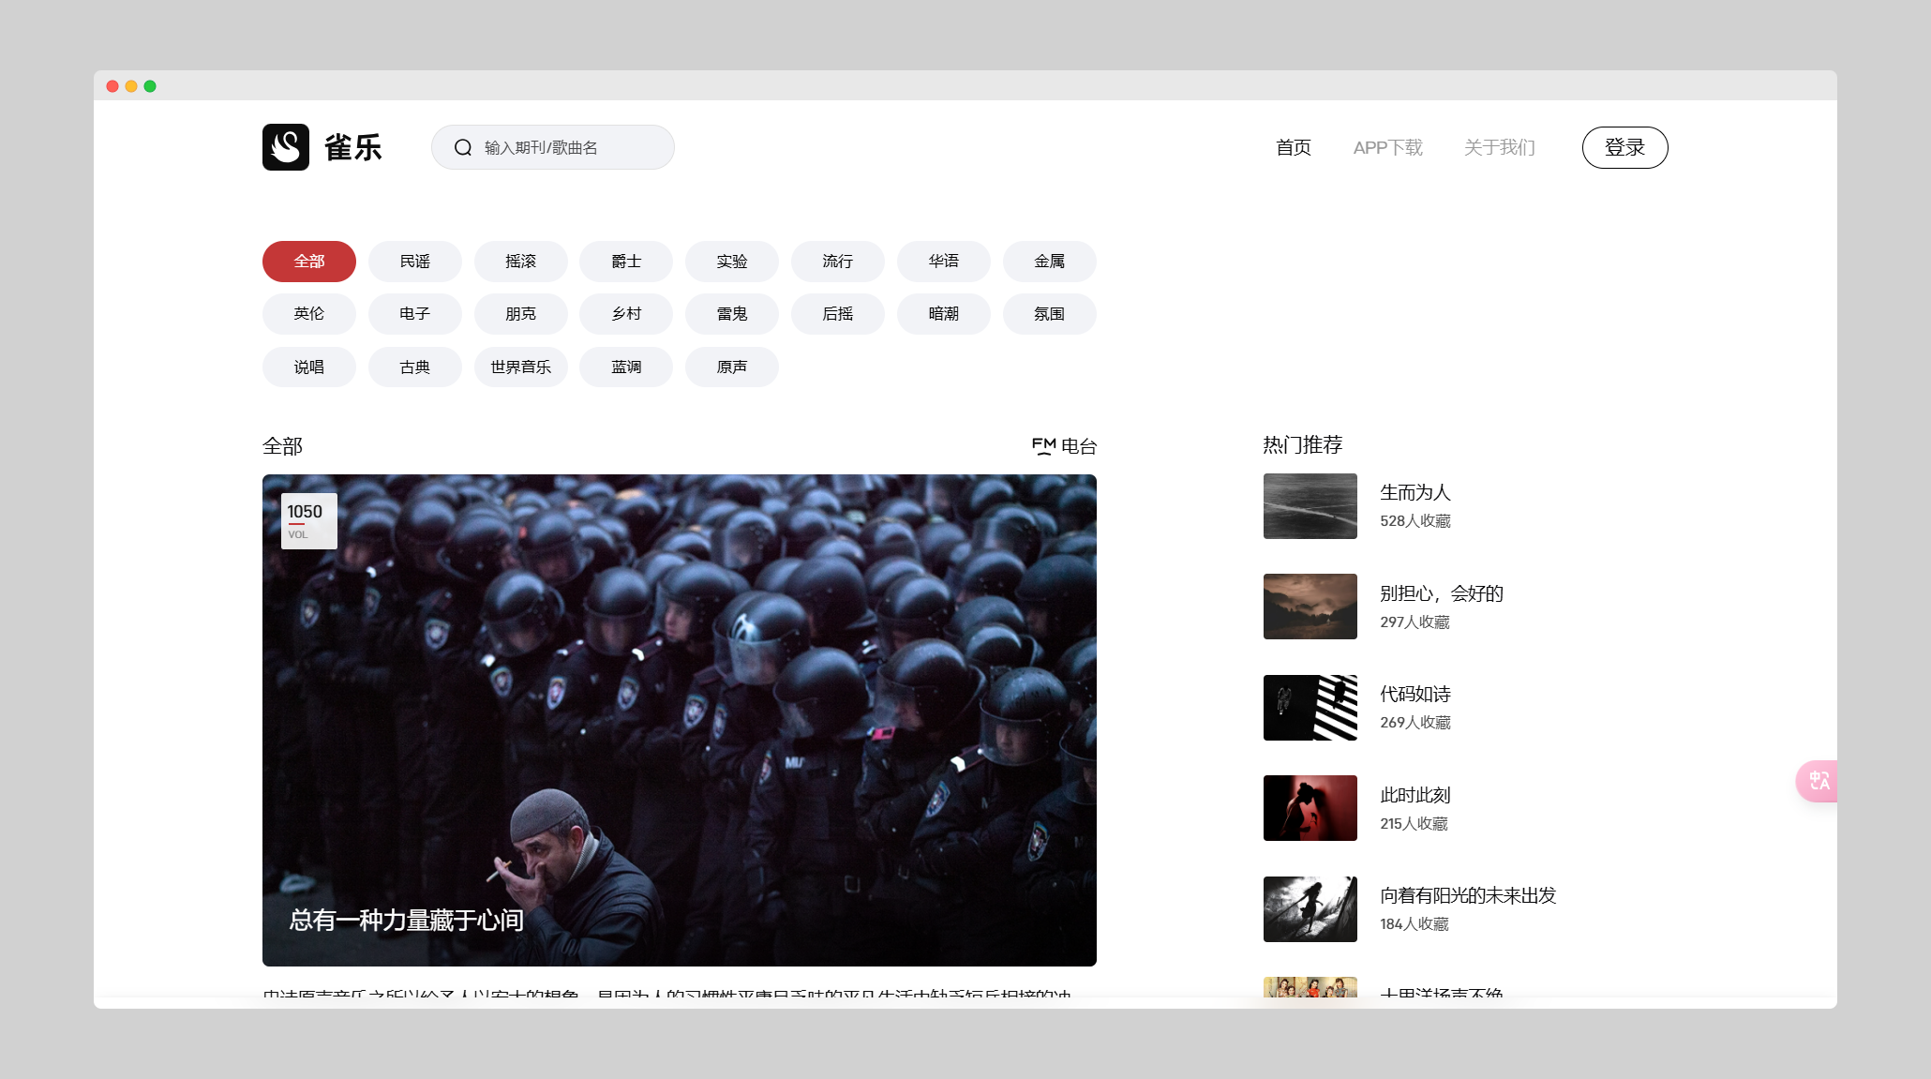Click the 297人收藏 count text

tap(1415, 622)
